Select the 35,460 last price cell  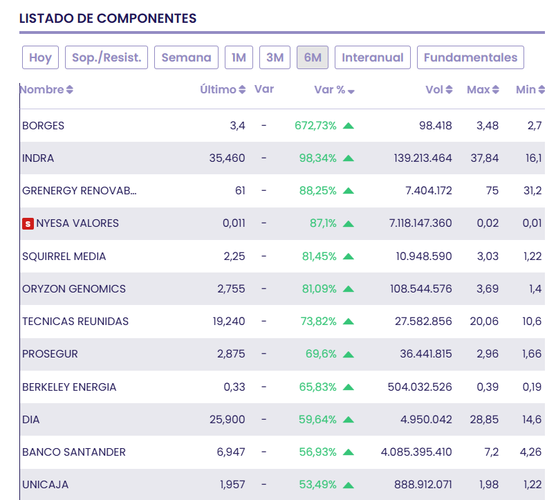click(x=227, y=158)
